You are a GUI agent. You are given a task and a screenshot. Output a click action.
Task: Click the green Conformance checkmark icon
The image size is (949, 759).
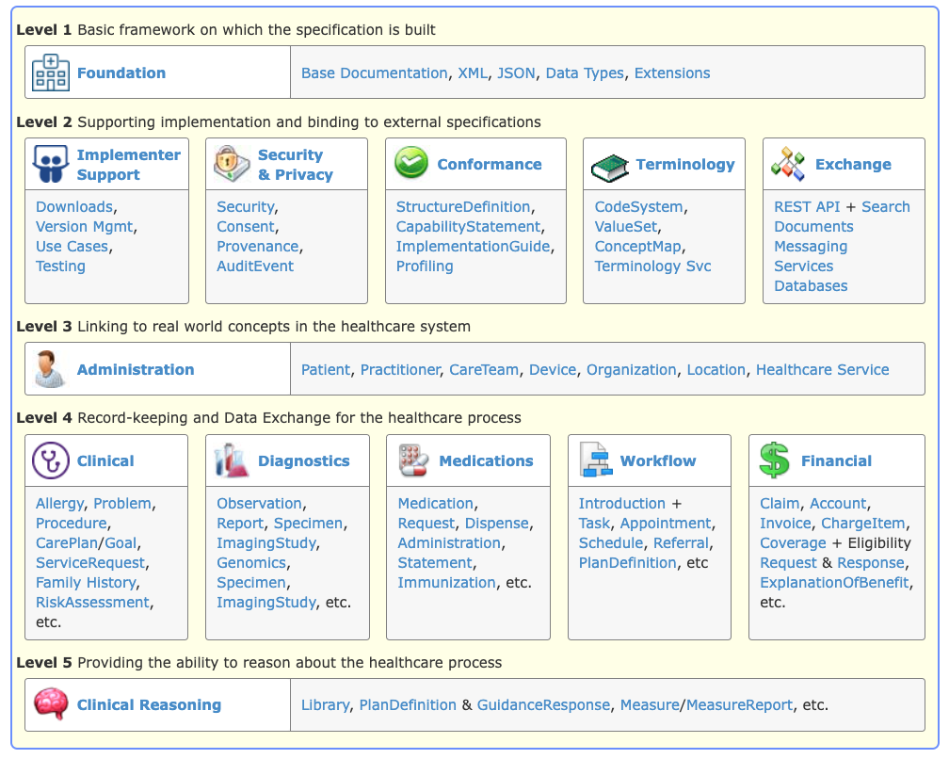(x=412, y=164)
